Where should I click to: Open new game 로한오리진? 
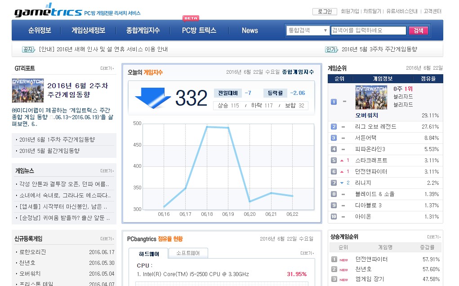point(33,252)
